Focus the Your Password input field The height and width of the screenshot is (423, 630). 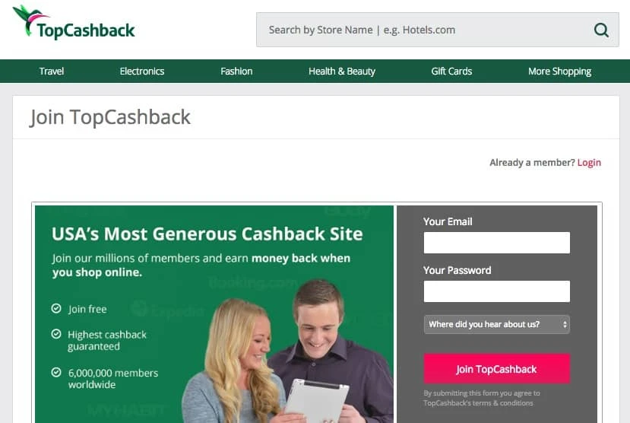point(496,291)
